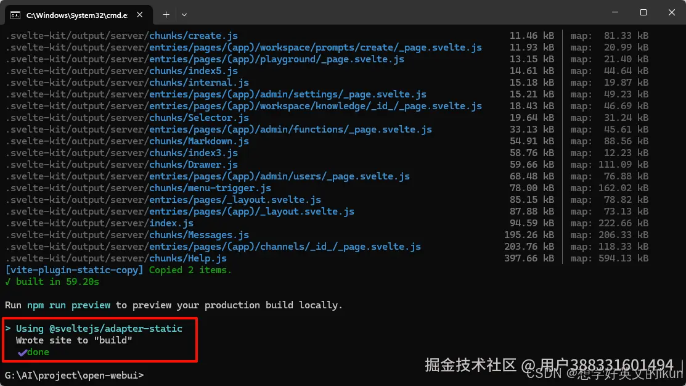The image size is (686, 386).
Task: Click workspace/prompts/create/_page.svelte.js path
Action: (x=316, y=47)
